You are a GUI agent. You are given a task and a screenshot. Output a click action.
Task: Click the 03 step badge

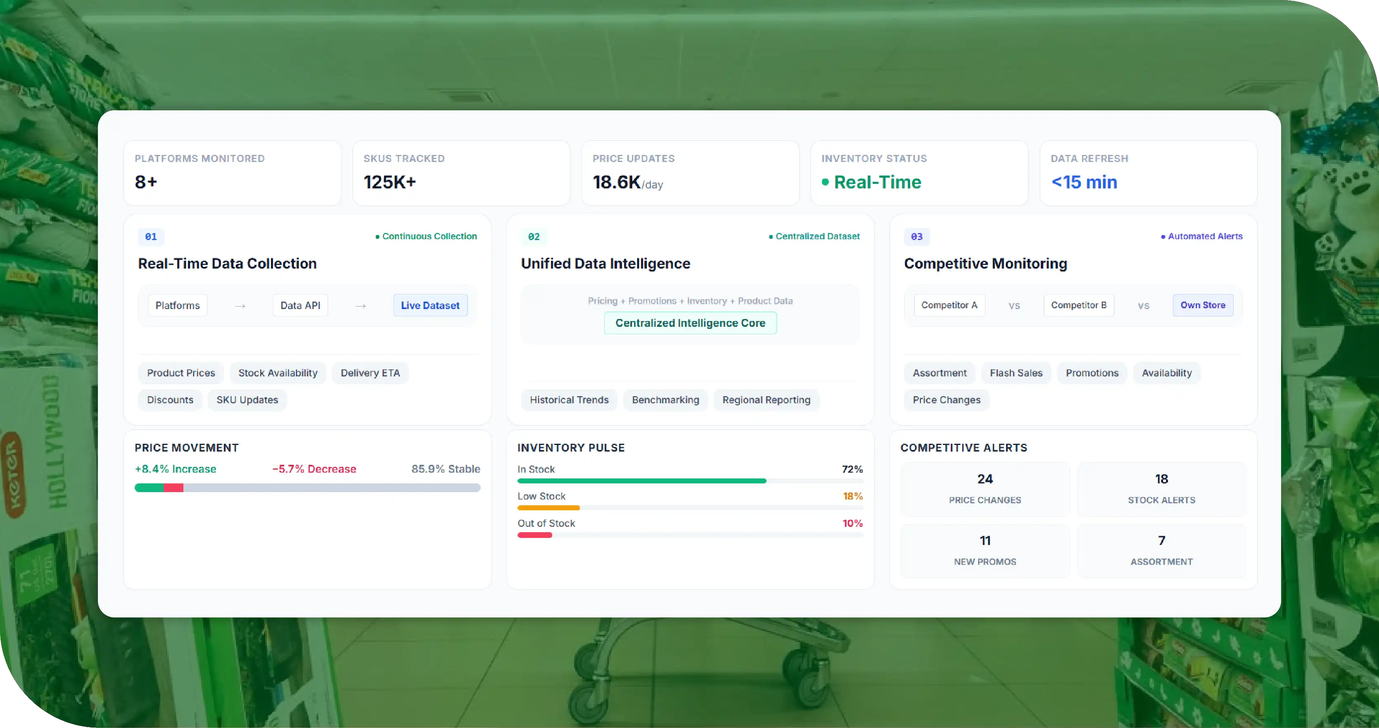coord(916,236)
